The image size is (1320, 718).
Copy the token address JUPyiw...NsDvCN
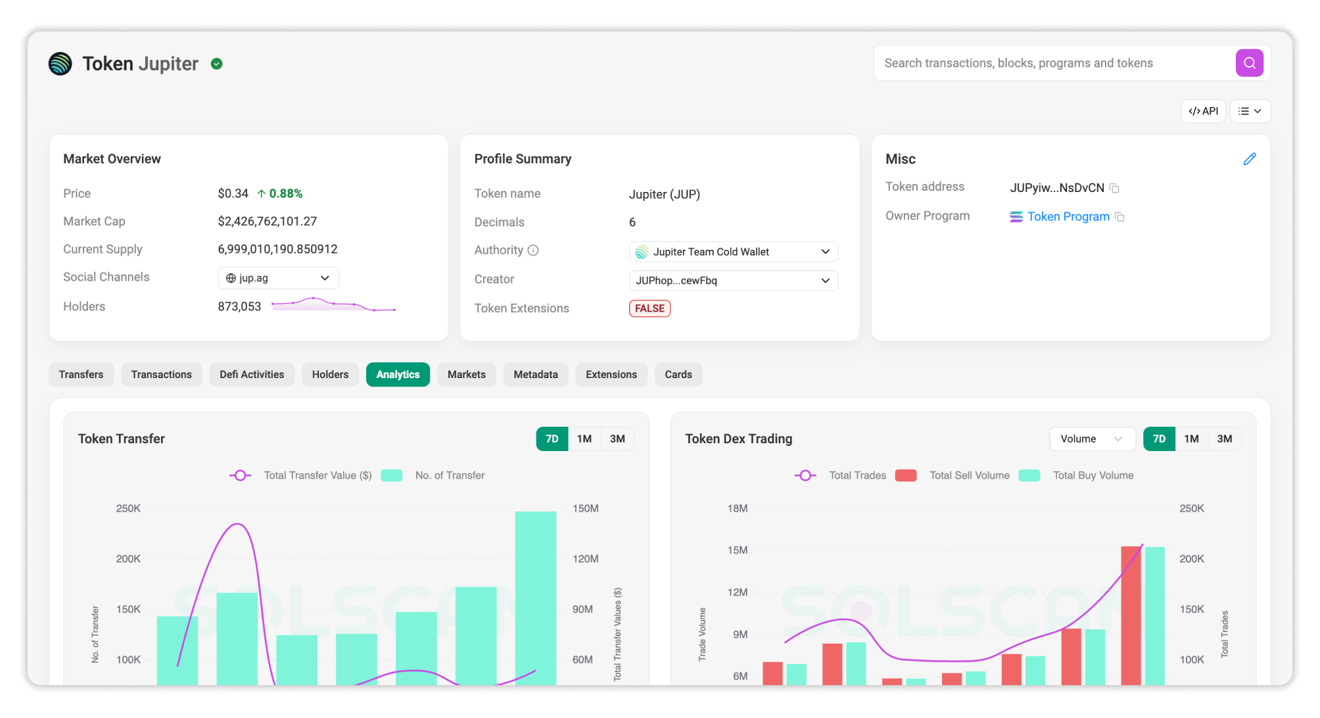(1115, 188)
